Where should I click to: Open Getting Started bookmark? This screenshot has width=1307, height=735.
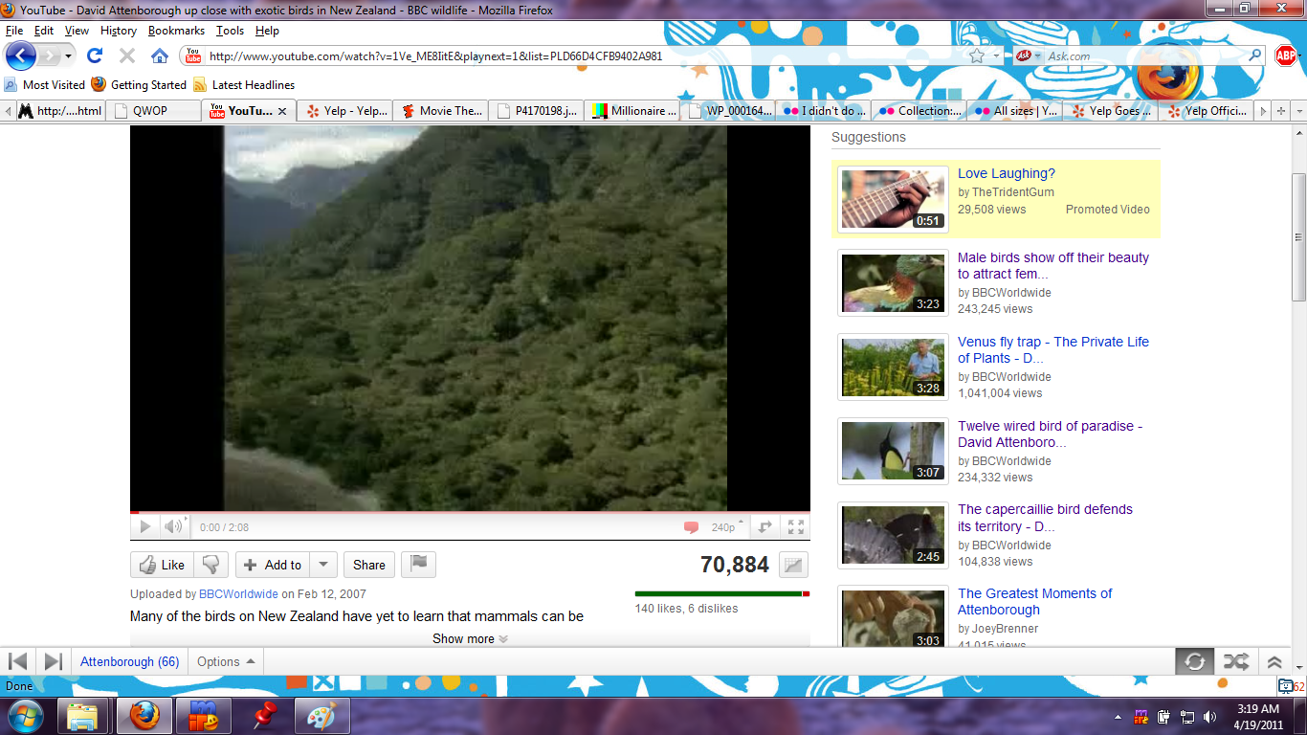coord(139,84)
